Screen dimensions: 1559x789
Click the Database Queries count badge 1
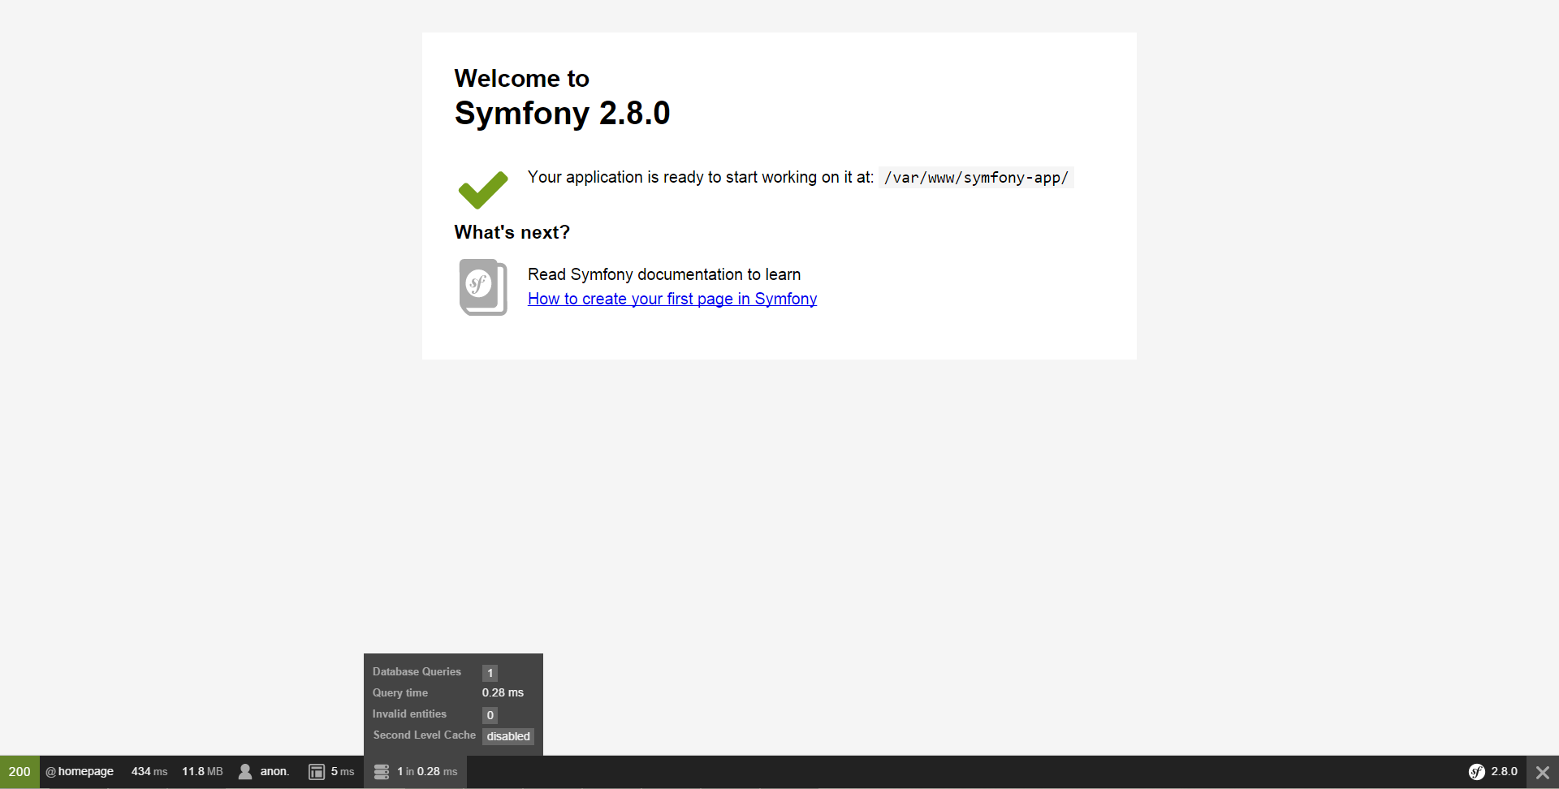490,673
